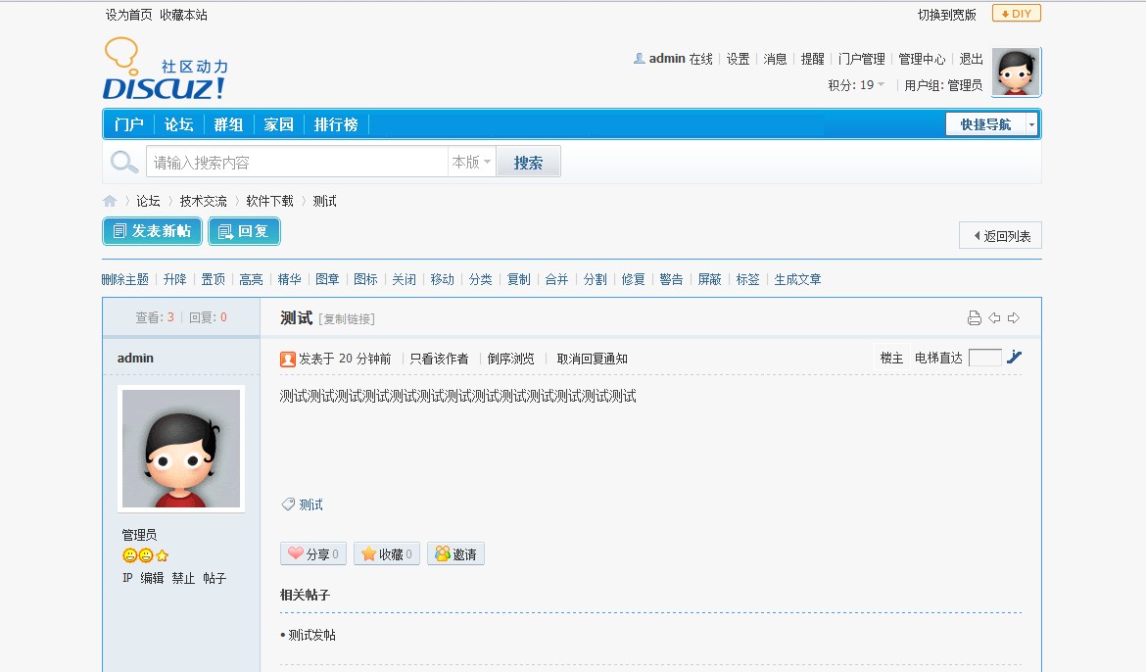1146x672 pixels.
Task: Click the Discuz! logo
Action: pos(165,70)
